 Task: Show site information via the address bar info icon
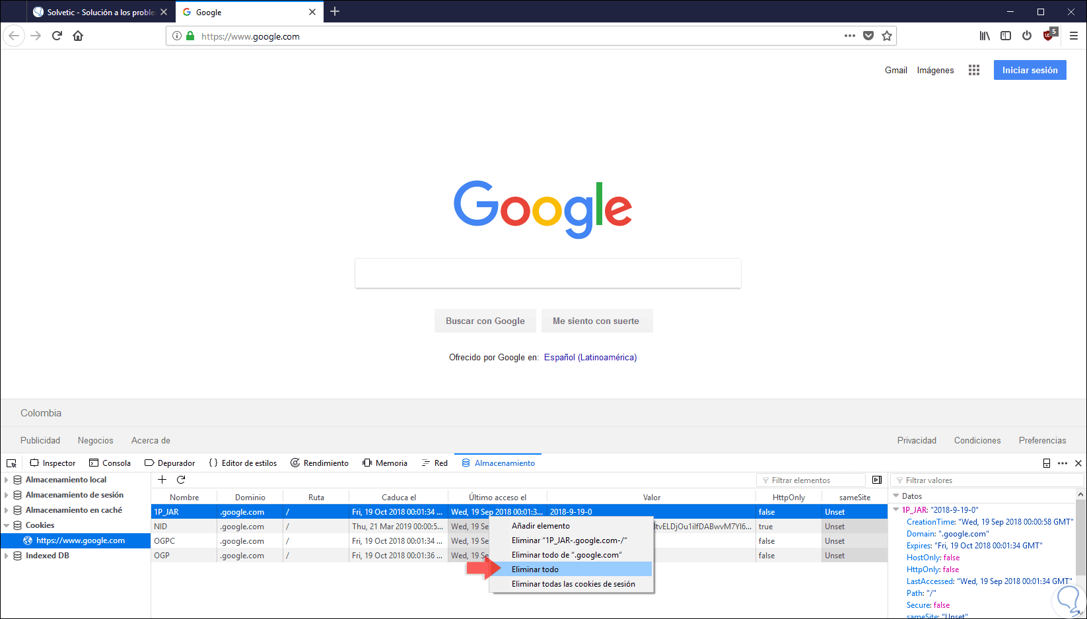coord(177,36)
